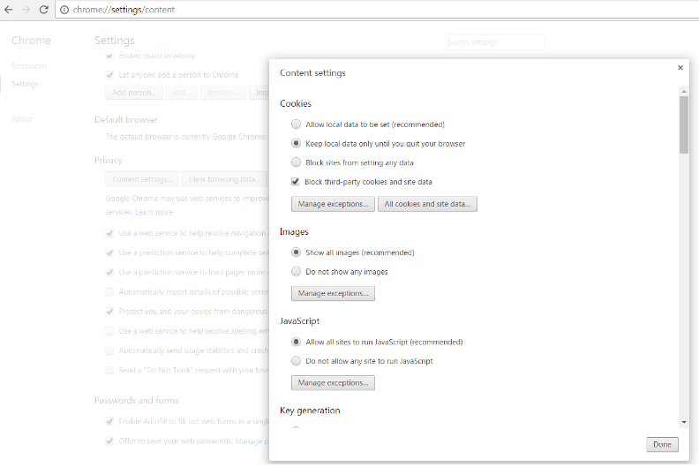Open About in the Chrome sidebar
The width and height of the screenshot is (699, 467).
click(22, 119)
